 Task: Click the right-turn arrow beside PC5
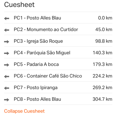click(x=7, y=65)
